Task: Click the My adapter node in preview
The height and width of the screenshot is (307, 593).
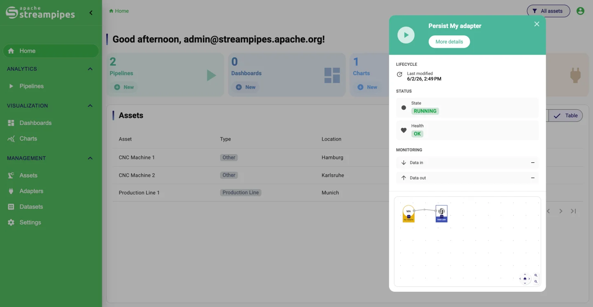Action: (409, 214)
